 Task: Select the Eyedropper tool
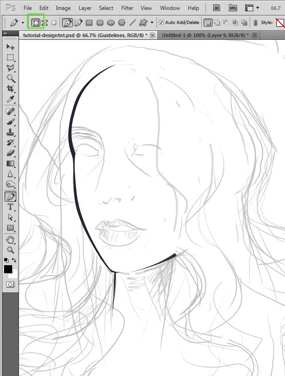(x=10, y=99)
